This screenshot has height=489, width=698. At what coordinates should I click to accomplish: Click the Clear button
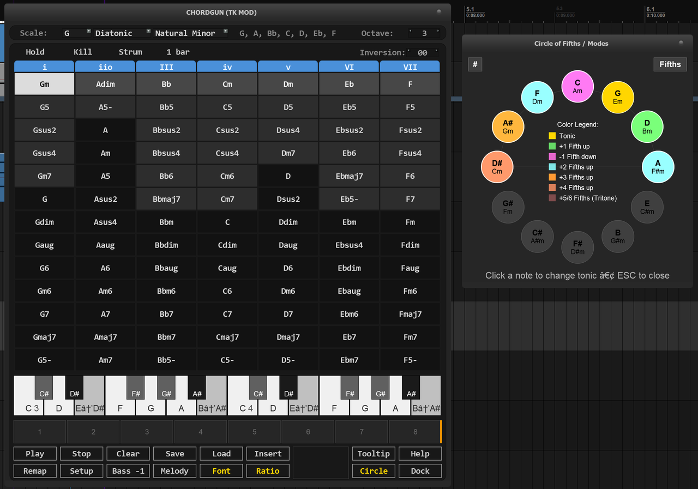128,454
